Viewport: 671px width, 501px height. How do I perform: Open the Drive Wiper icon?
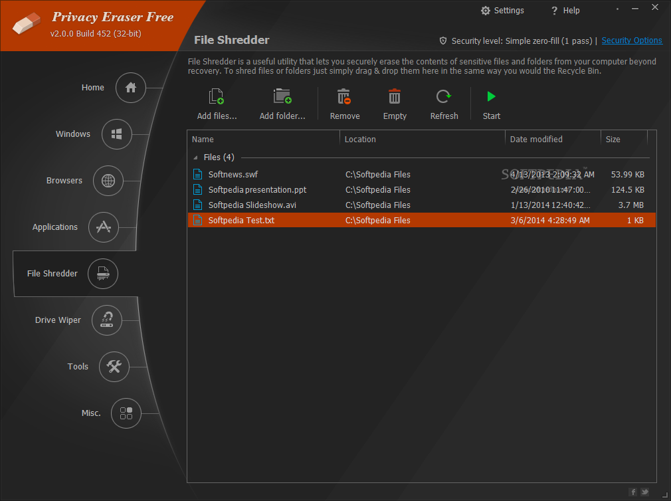[x=107, y=320]
